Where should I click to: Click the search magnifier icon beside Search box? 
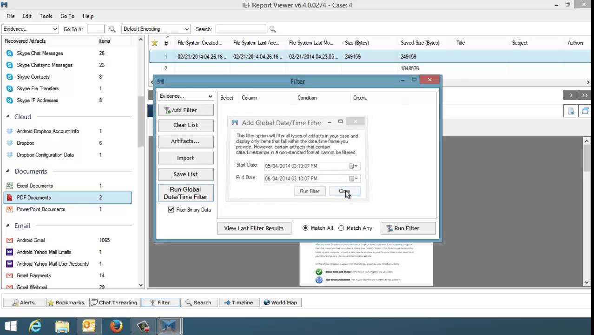(273, 29)
